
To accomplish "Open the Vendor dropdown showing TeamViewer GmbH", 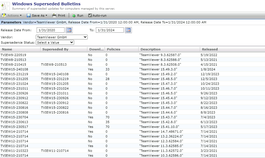I will (62, 37).
